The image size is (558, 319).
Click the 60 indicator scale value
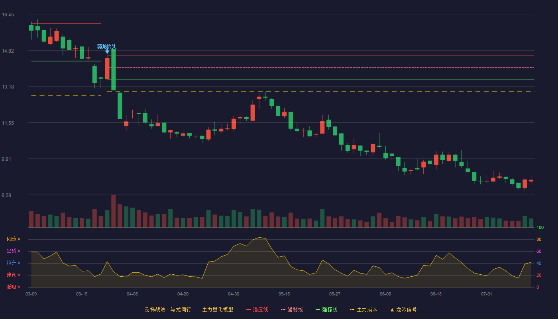539,251
